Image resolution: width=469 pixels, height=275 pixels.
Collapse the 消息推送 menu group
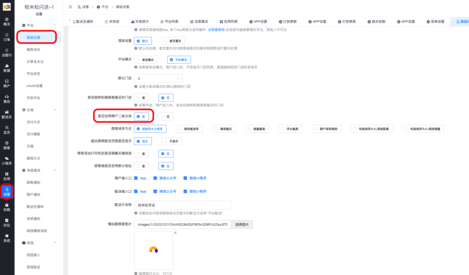click(55, 170)
